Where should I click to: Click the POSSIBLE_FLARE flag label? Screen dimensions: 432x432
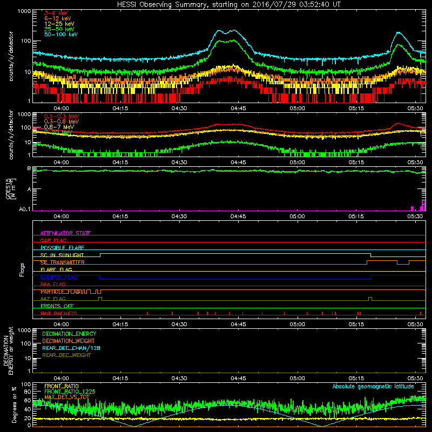(x=62, y=248)
